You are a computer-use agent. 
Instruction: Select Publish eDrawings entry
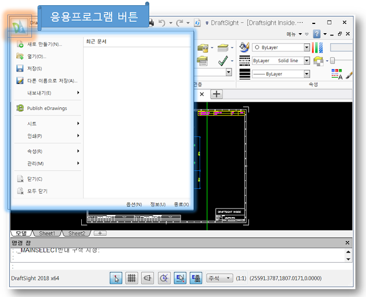[x=47, y=108]
